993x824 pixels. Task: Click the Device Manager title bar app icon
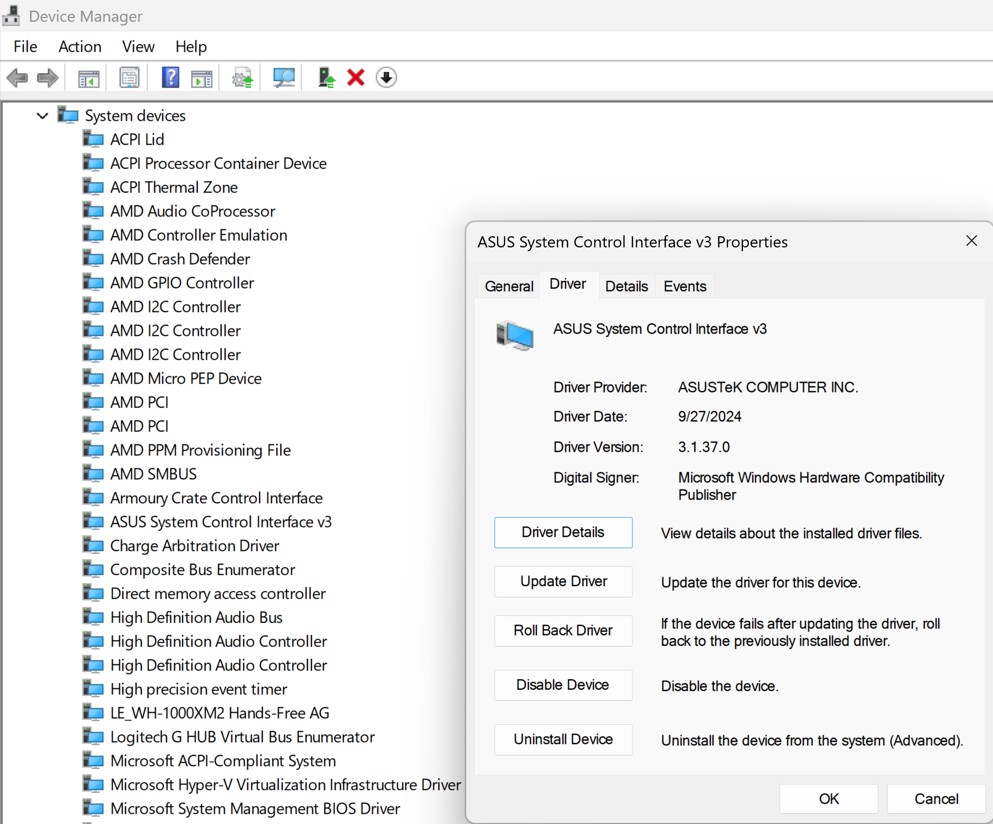[x=11, y=16]
